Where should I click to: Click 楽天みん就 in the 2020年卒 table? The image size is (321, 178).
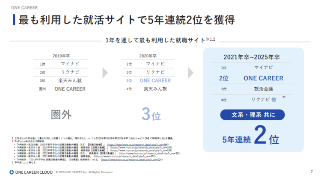tap(155, 89)
